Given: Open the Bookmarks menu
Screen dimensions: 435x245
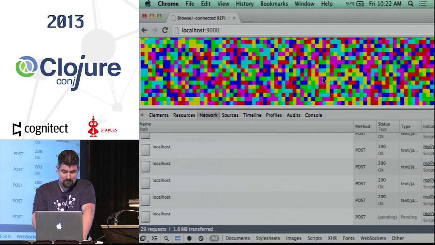Looking at the screenshot, I should (x=274, y=4).
